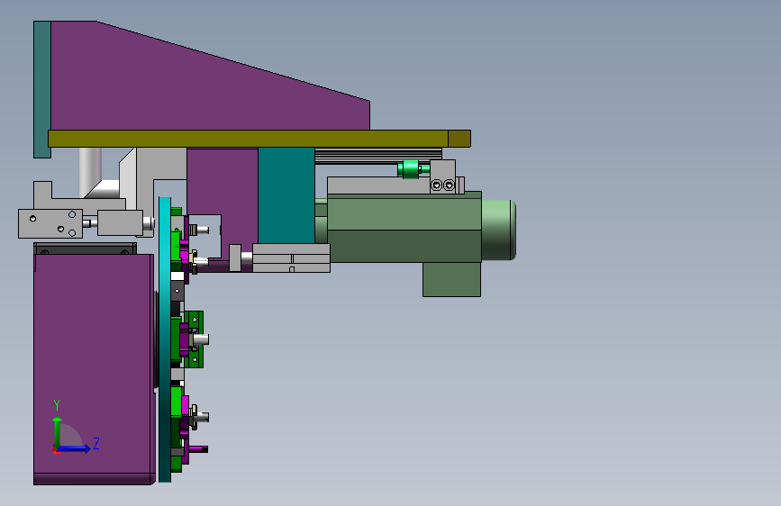Image resolution: width=781 pixels, height=506 pixels.
Task: Pick the dark teal vertical plate at top left
Action: (41, 90)
